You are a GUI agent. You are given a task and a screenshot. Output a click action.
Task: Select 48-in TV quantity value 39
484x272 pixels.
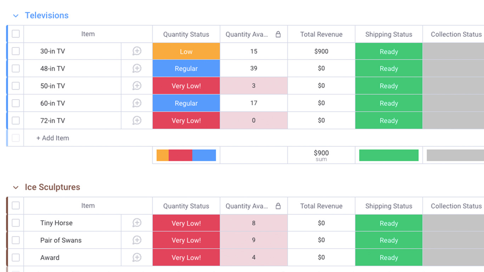pos(254,68)
